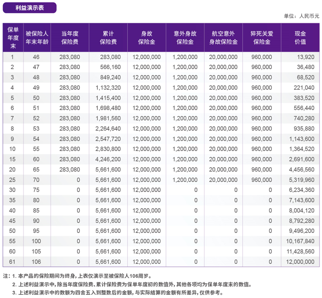Click cash value 13,920 in year 1
The width and height of the screenshot is (322, 298).
coord(306,57)
